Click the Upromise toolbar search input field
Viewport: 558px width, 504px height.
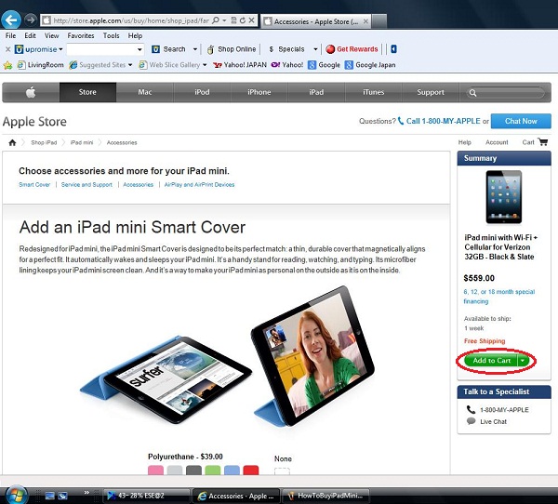(x=101, y=49)
